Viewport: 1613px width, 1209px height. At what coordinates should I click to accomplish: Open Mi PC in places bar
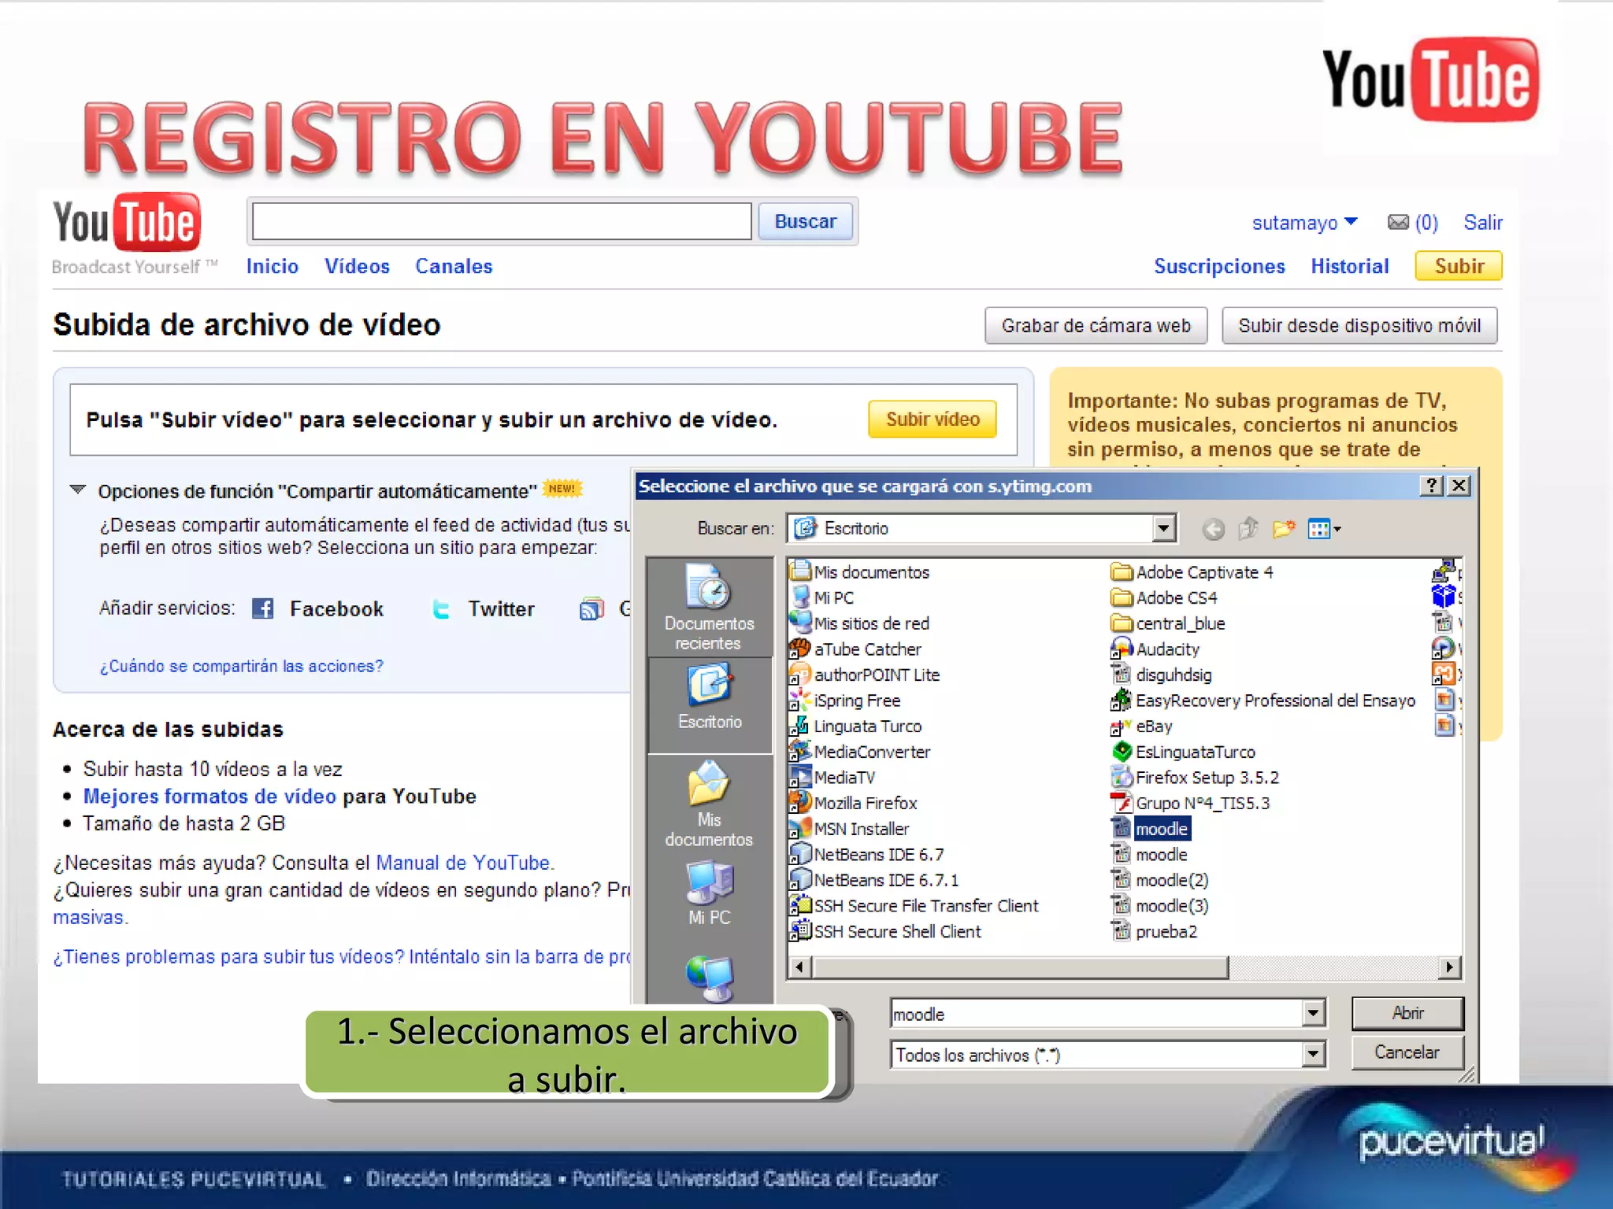710,893
